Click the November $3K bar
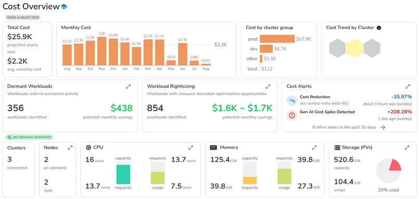Viewport: 419px width, 199px height. tap(102, 51)
